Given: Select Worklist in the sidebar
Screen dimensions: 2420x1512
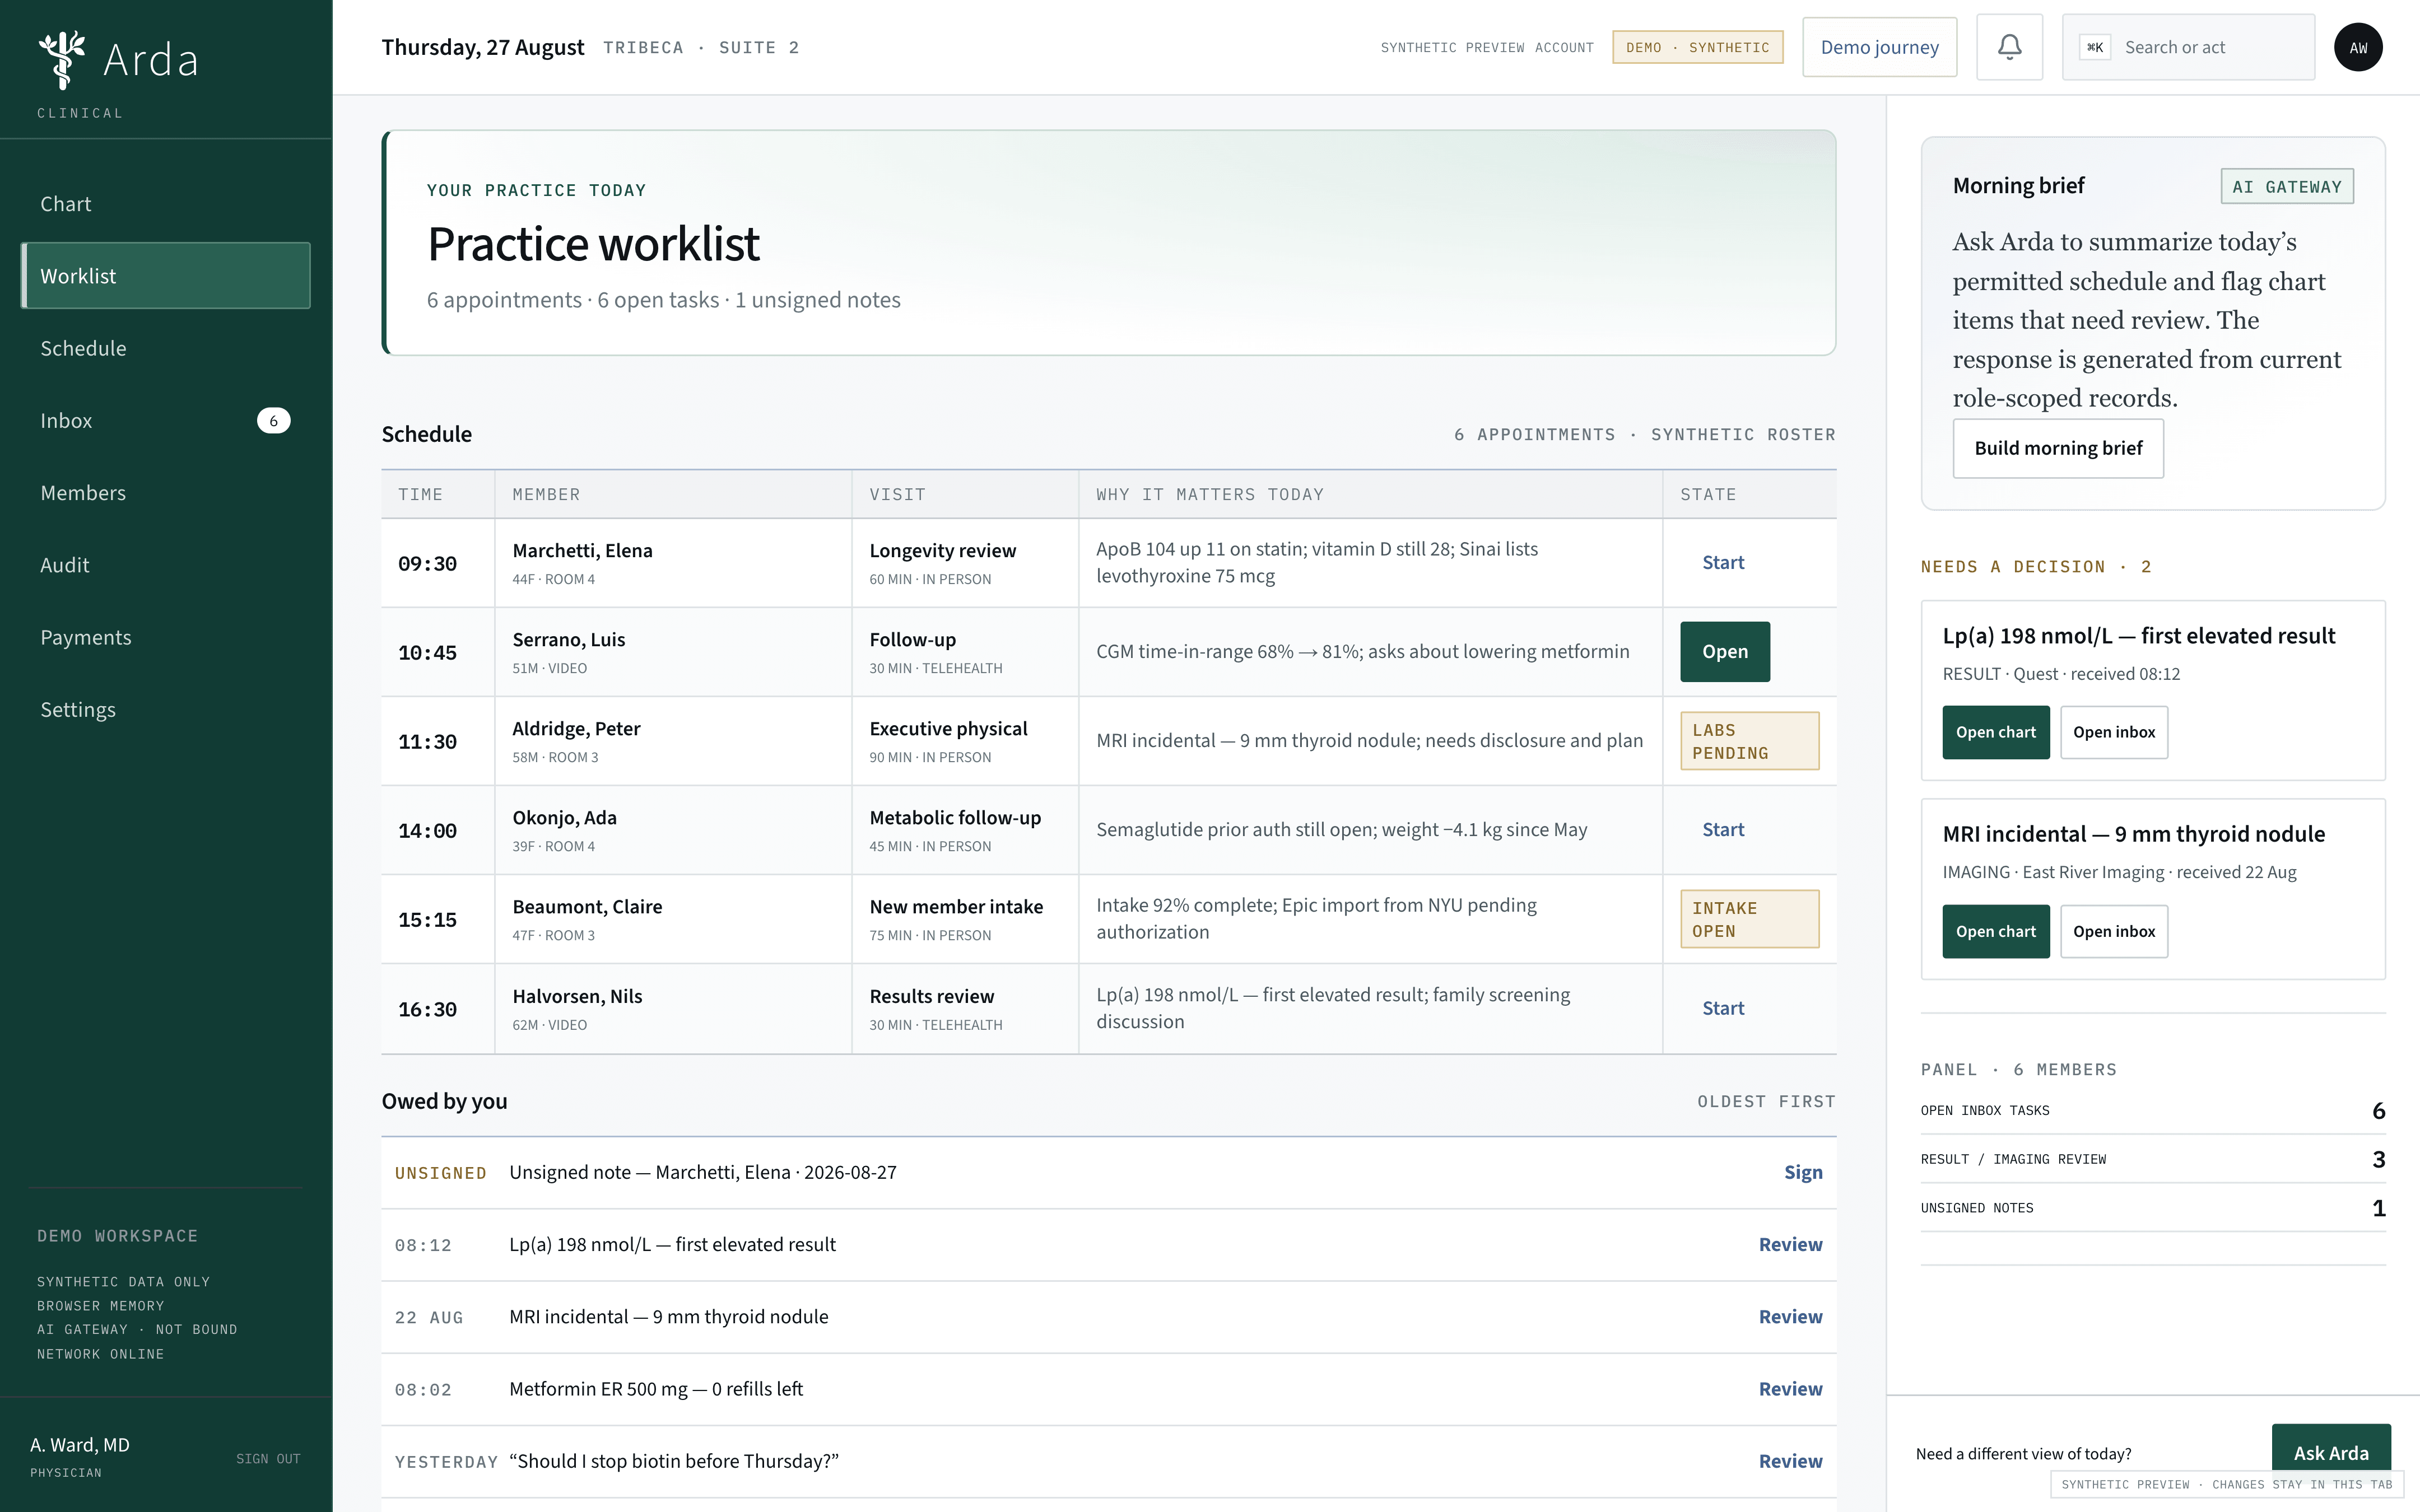Looking at the screenshot, I should point(166,276).
